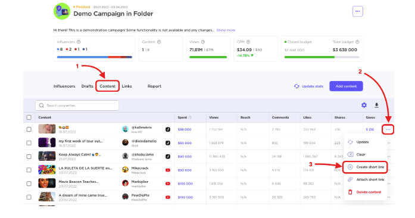Switch to the Drafts tab
This screenshot has width=415, height=218.
point(88,86)
